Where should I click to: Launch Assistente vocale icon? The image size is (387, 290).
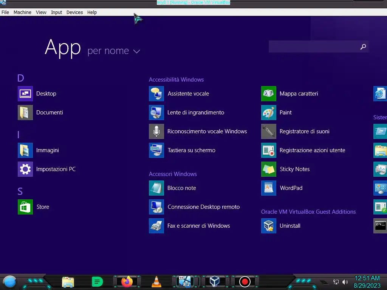[156, 94]
